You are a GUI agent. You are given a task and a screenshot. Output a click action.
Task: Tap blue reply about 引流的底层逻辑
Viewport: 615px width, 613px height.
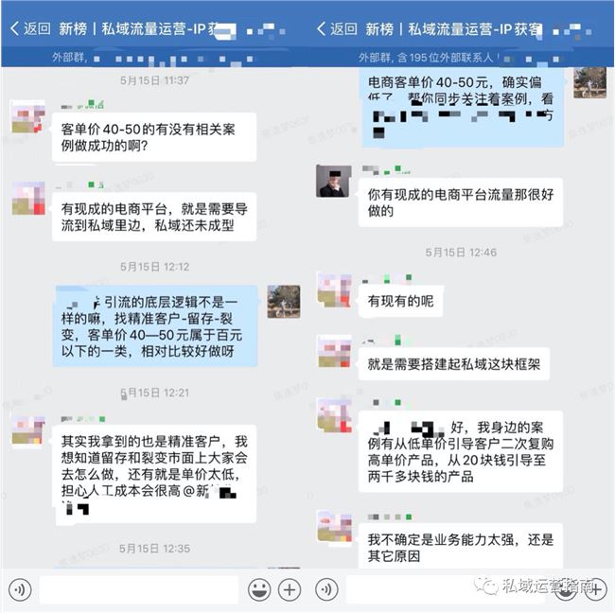tap(155, 326)
